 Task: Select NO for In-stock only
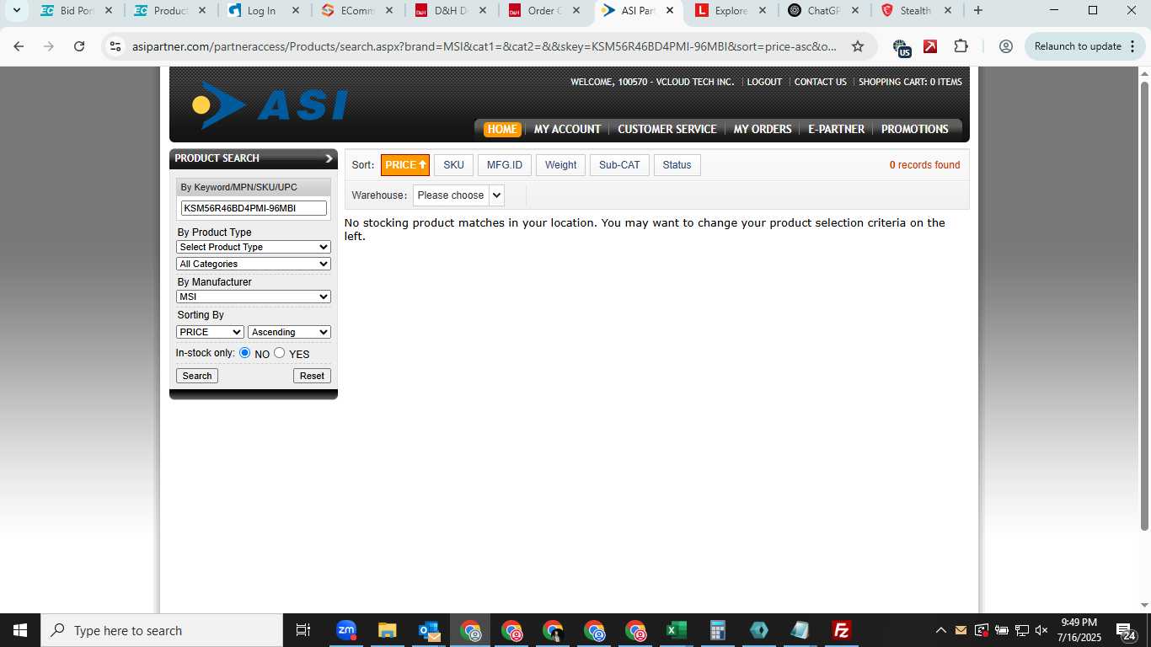tap(245, 353)
